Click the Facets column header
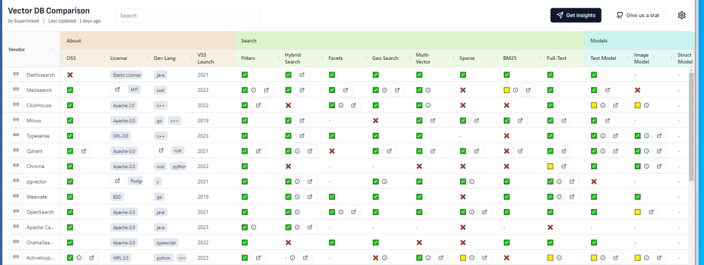Viewport: 704px width, 265px height. point(336,59)
